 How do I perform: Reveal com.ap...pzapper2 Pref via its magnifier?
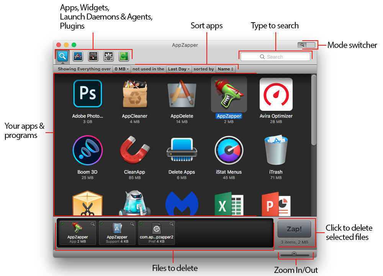pyautogui.click(x=172, y=224)
